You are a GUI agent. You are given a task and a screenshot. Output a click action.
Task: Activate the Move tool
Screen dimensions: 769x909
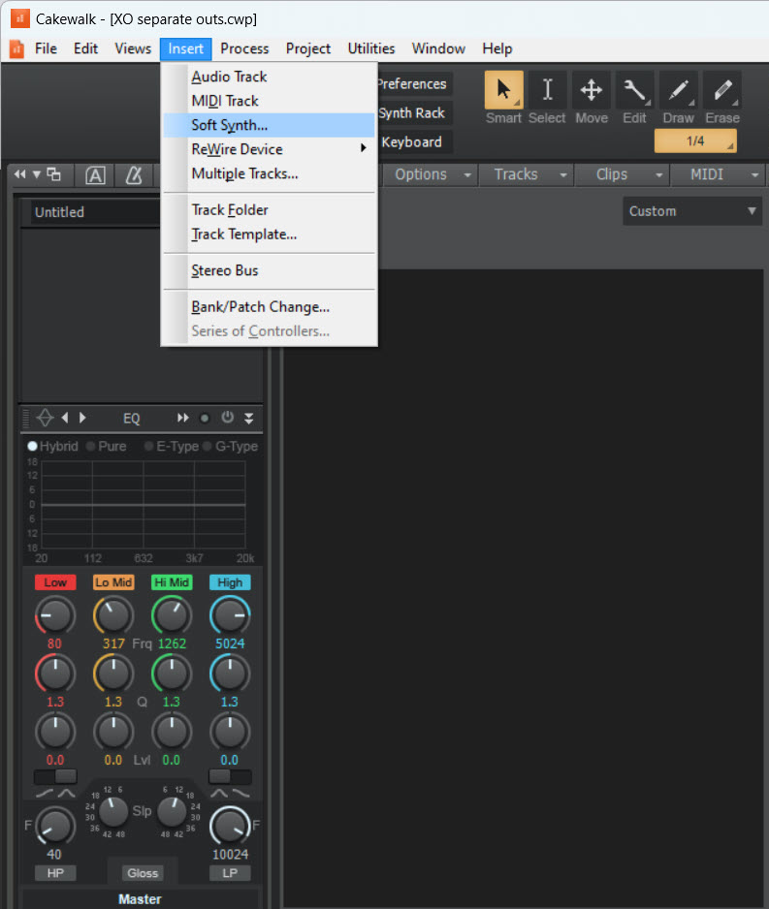(591, 90)
